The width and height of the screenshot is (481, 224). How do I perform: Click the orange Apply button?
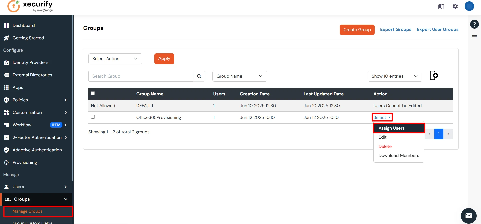(x=164, y=59)
